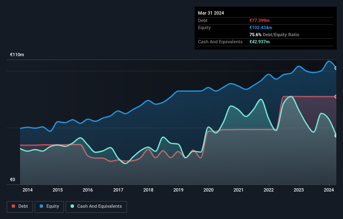This screenshot has width=343, height=219.
Task: Click the 2019 x-axis label
Action: [x=178, y=190]
